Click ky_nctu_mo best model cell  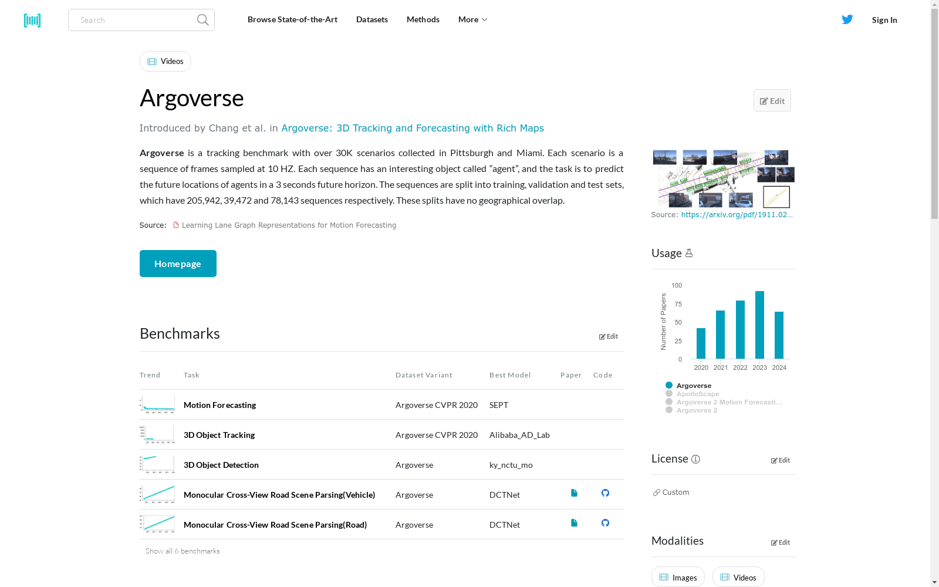tap(511, 465)
